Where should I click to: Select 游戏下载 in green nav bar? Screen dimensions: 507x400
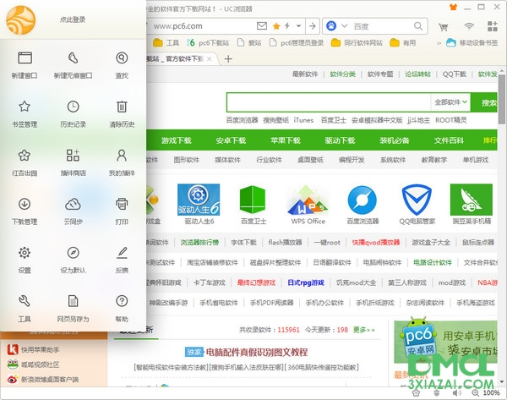(177, 140)
